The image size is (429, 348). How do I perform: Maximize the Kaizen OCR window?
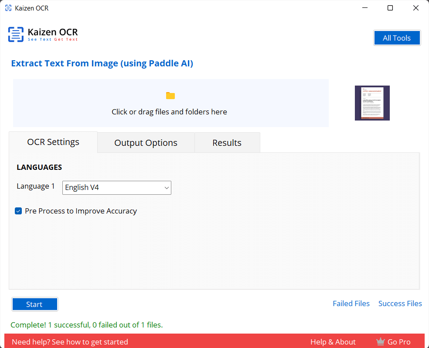(390, 8)
